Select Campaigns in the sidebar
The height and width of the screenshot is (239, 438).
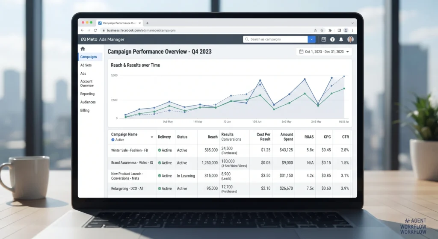89,57
